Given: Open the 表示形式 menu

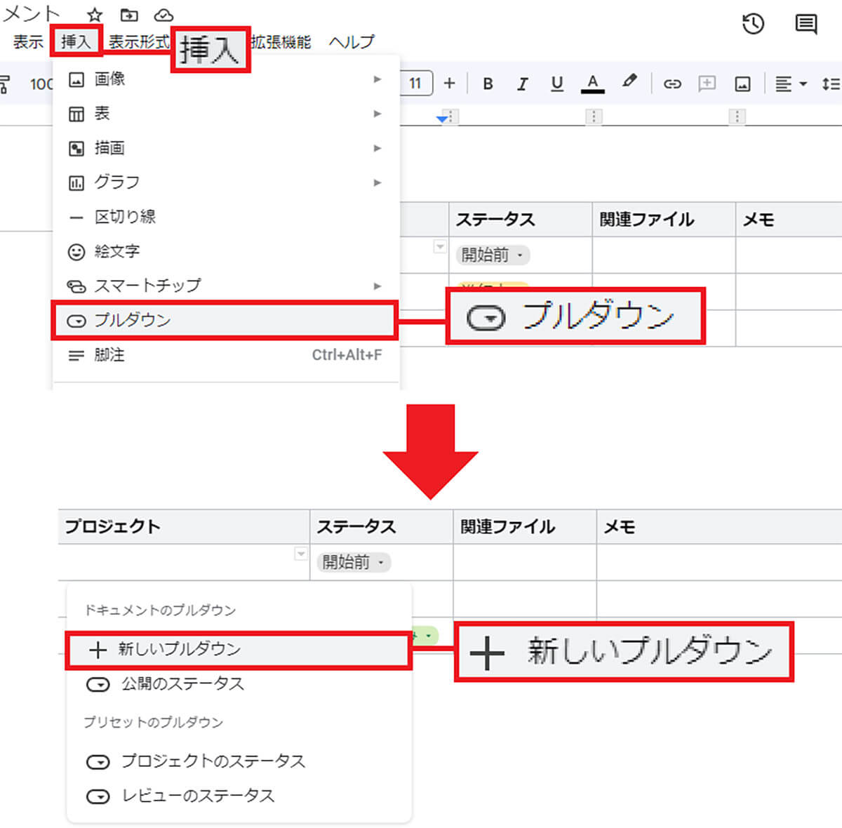Looking at the screenshot, I should point(138,42).
